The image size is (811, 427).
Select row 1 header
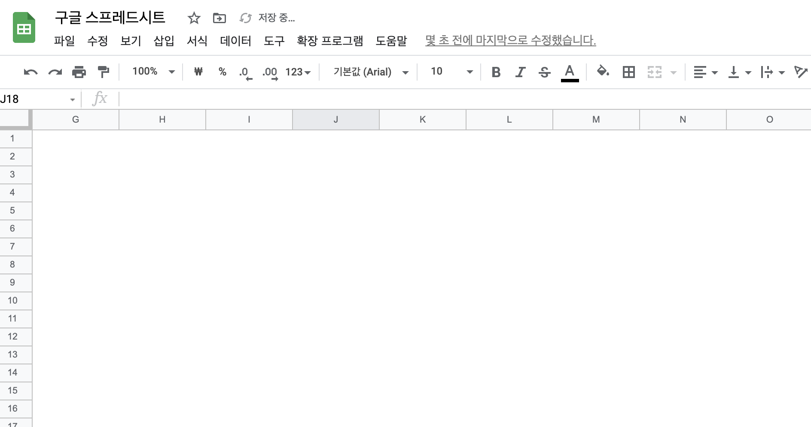coord(16,139)
